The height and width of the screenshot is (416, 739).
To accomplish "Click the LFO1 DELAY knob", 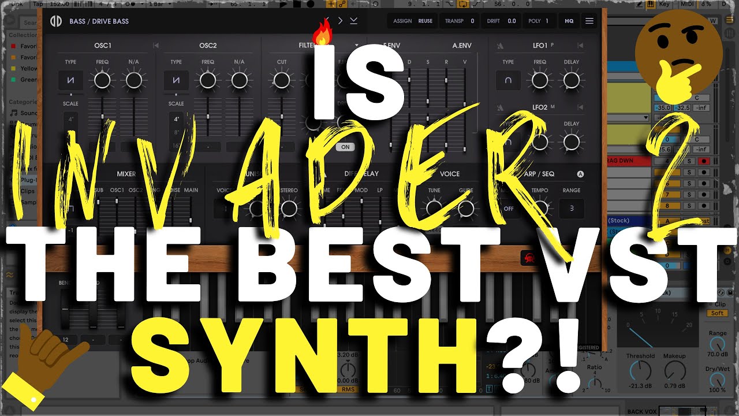I will pos(572,80).
